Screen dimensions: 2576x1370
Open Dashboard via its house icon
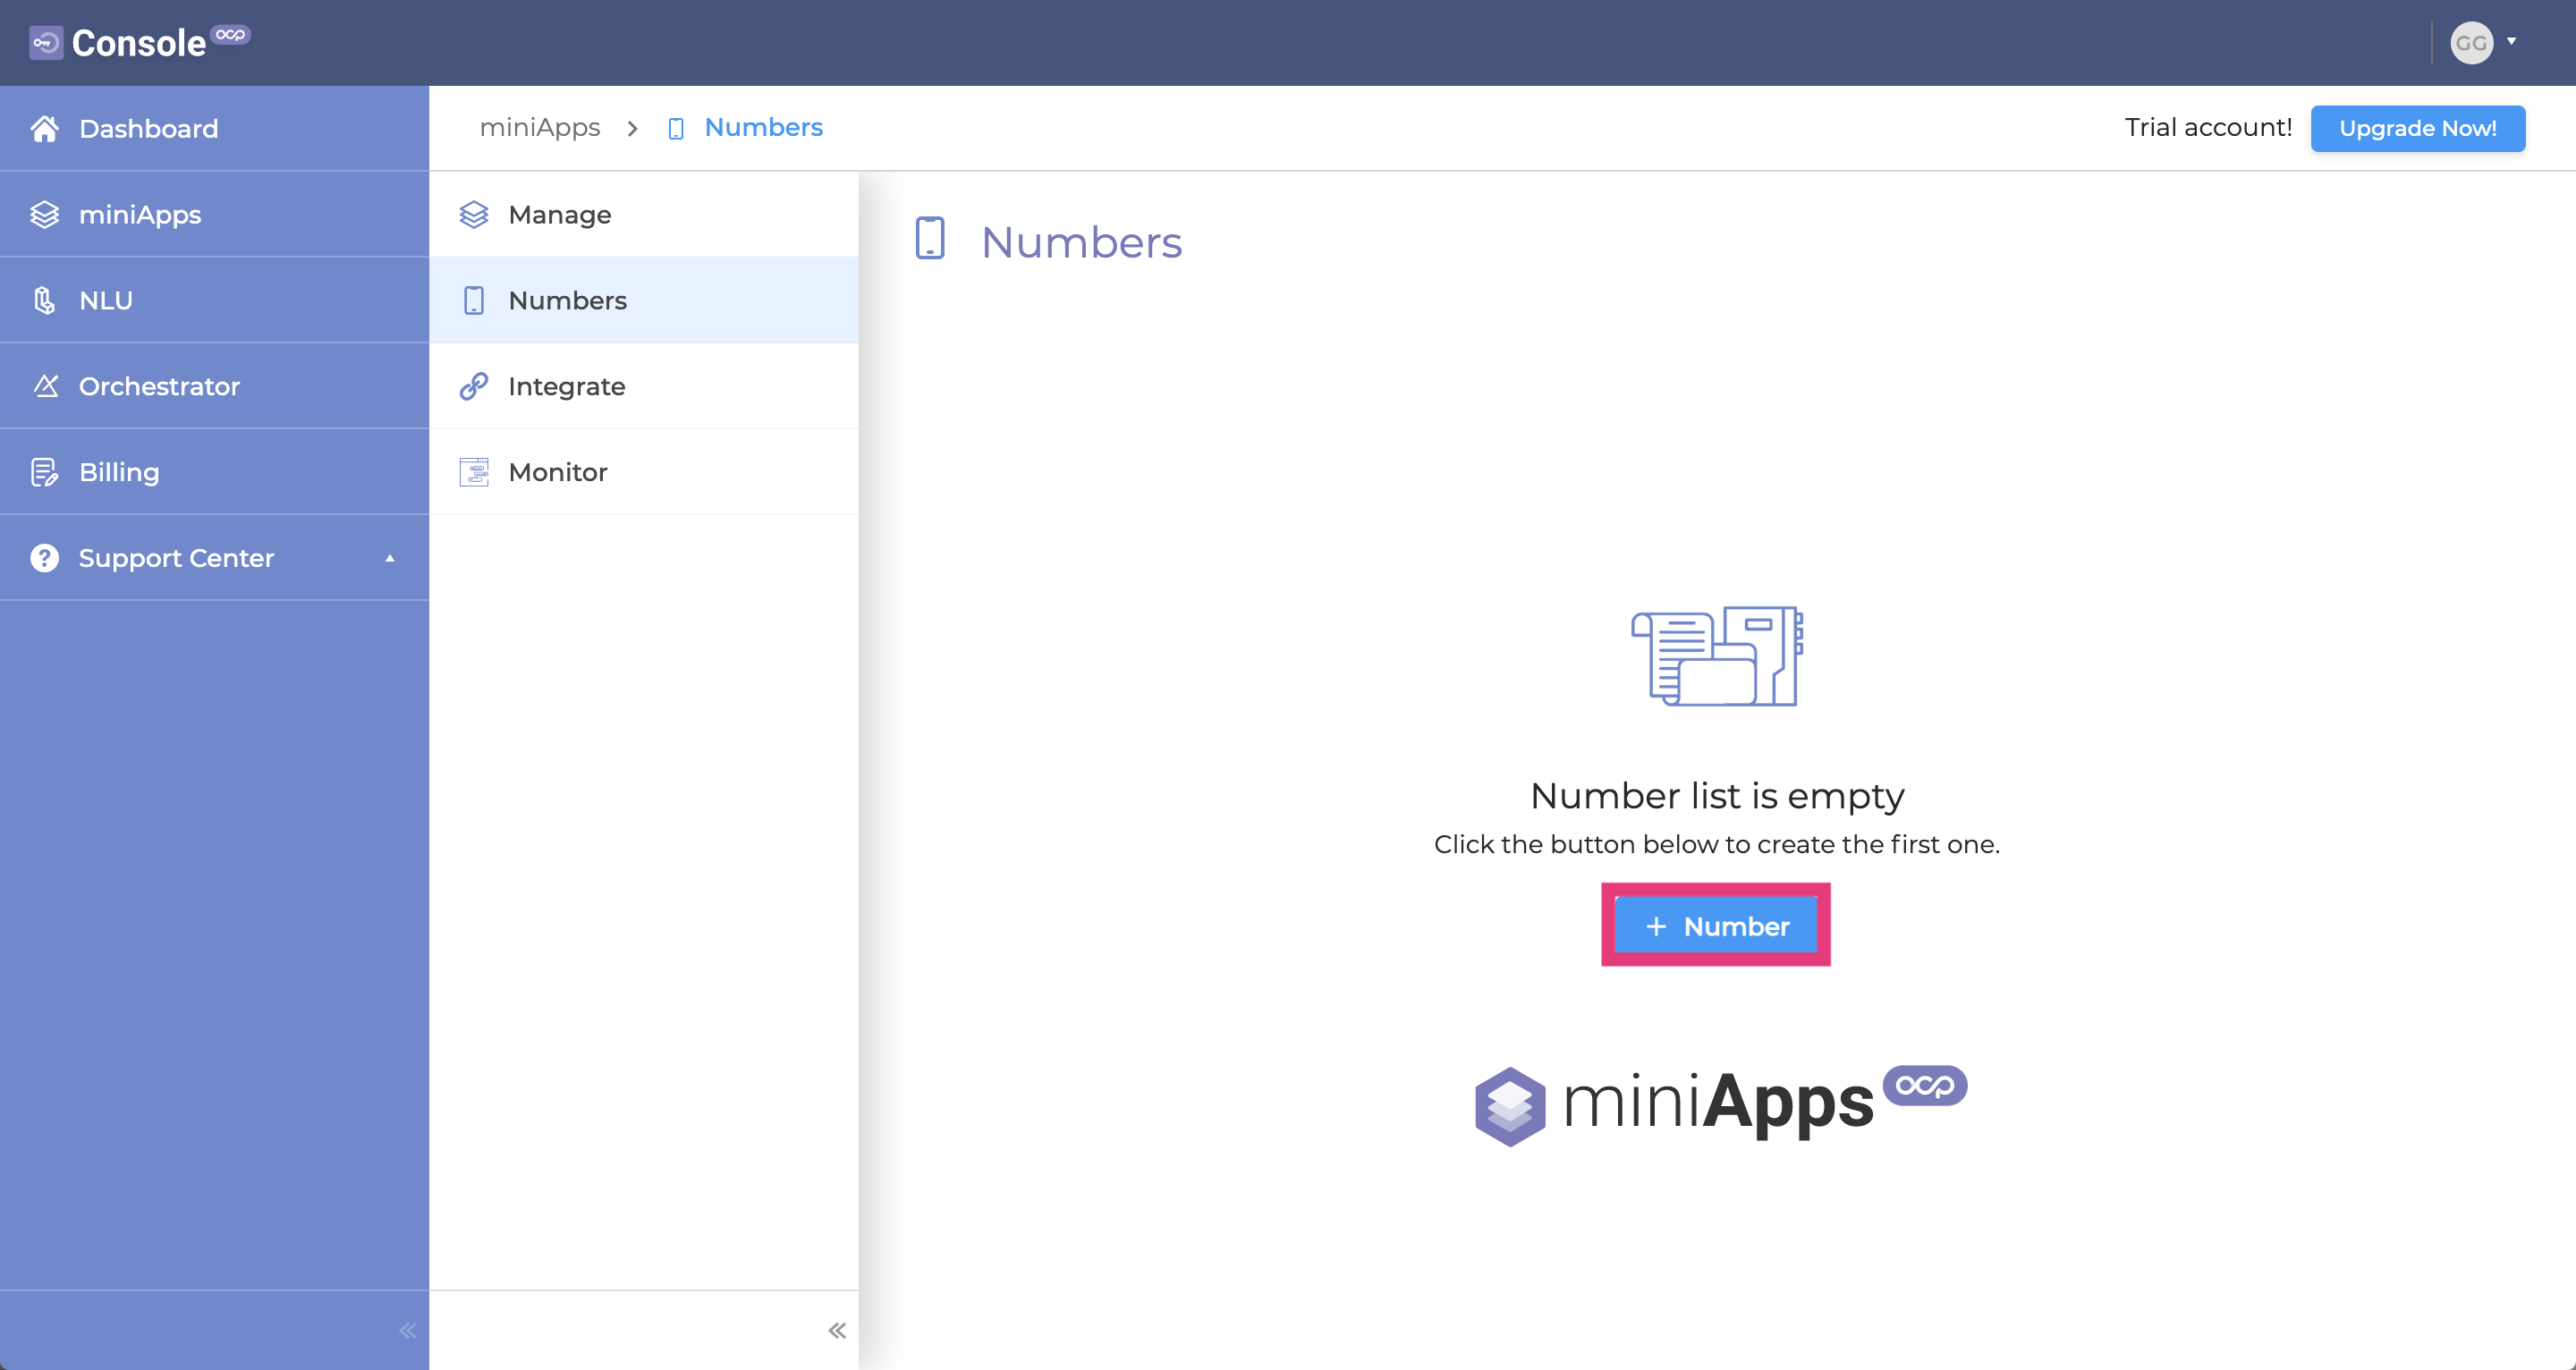(x=44, y=129)
